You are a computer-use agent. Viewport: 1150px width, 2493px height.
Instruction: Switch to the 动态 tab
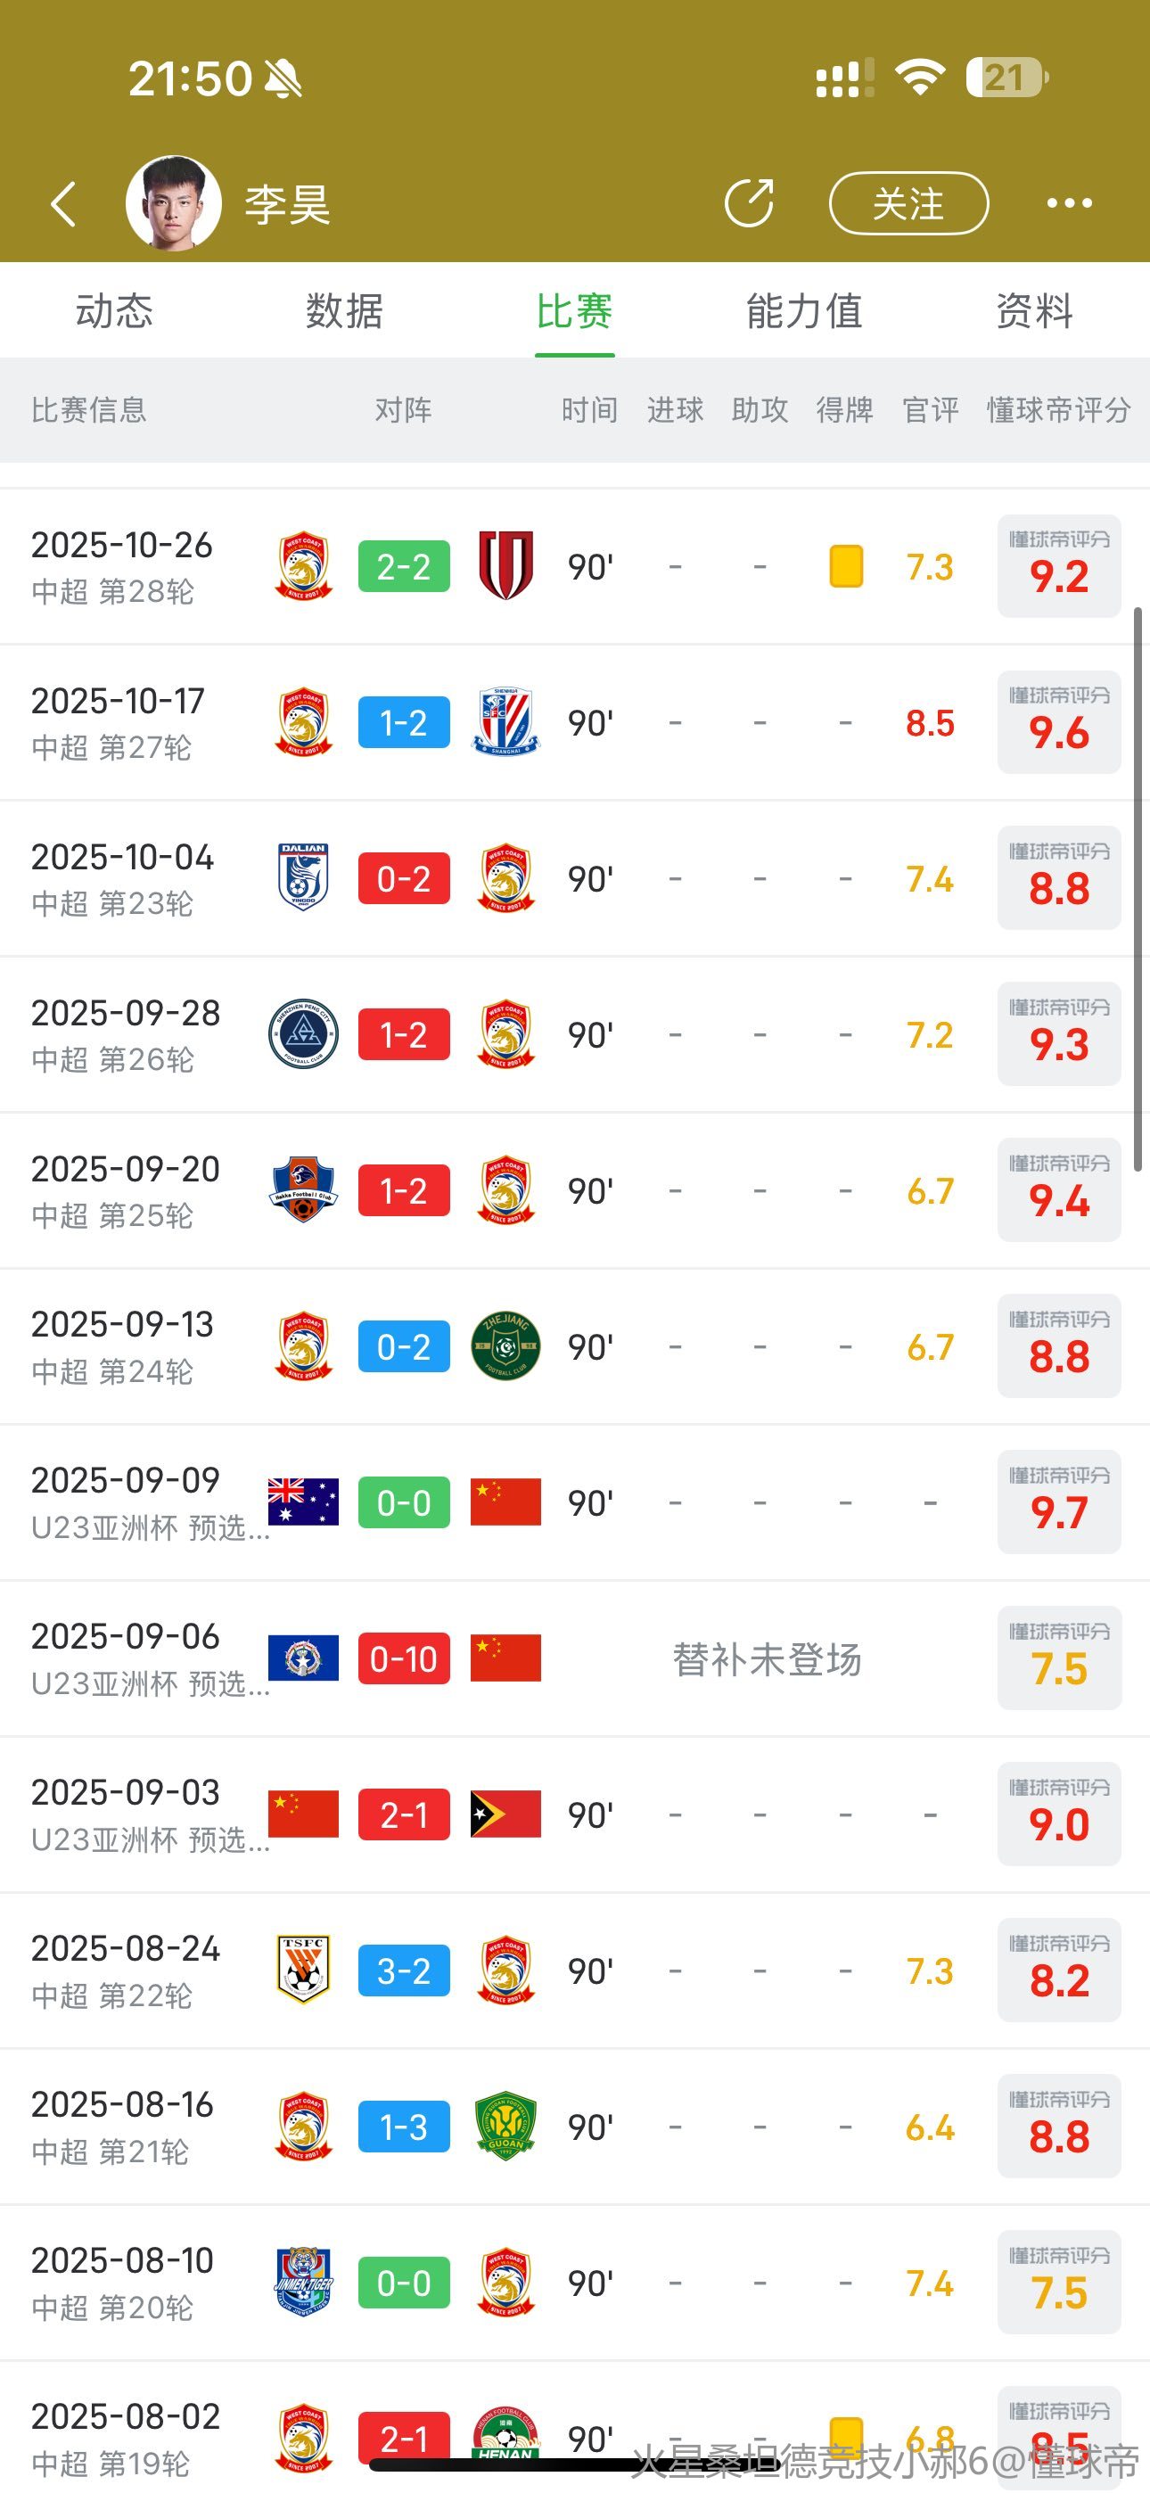click(114, 312)
